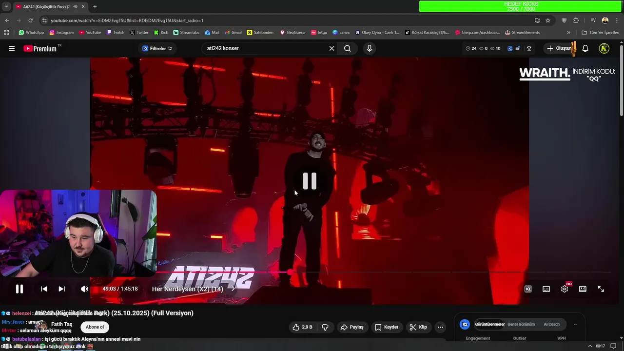Show hidden system tray icons
The width and height of the screenshot is (624, 351).
click(590, 346)
